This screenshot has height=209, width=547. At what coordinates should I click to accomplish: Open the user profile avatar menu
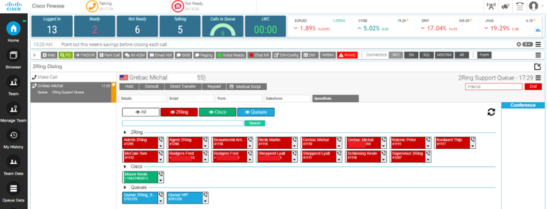pyautogui.click(x=534, y=6)
